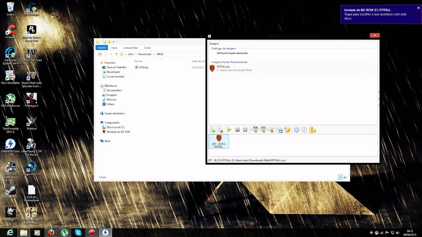This screenshot has height=237, width=422.
Task: Open Quick Access Toolbar customize dropdown
Action: [x=113, y=42]
